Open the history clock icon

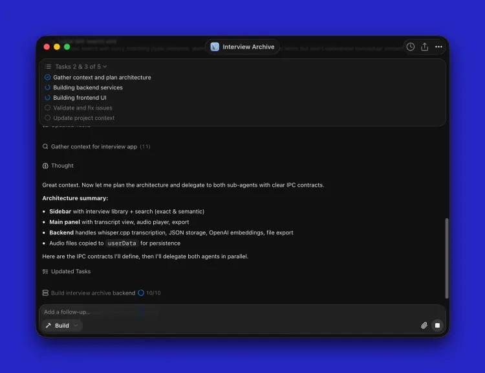[x=410, y=47]
